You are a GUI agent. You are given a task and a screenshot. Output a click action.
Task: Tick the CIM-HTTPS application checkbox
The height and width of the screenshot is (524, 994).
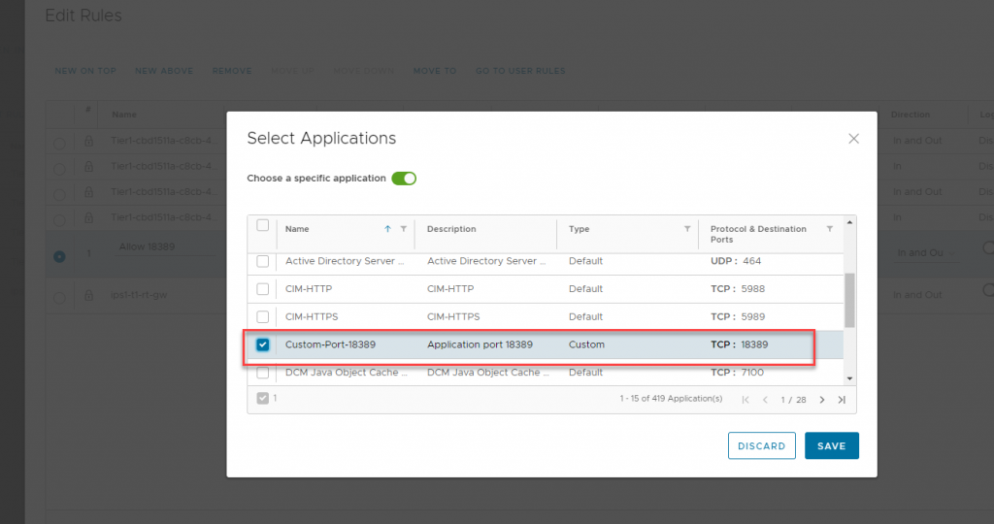click(x=263, y=317)
